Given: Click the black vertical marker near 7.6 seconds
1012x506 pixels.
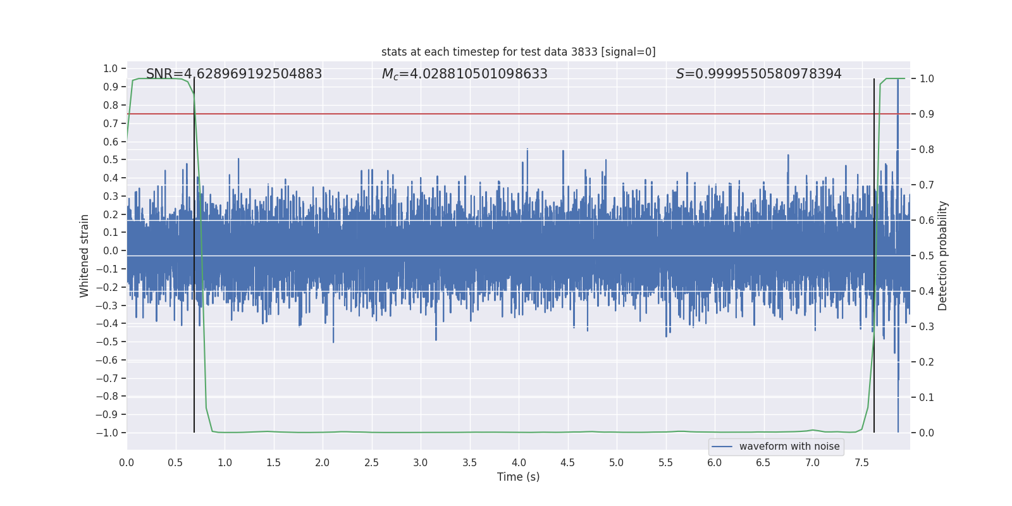Looking at the screenshot, I should pyautogui.click(x=874, y=256).
